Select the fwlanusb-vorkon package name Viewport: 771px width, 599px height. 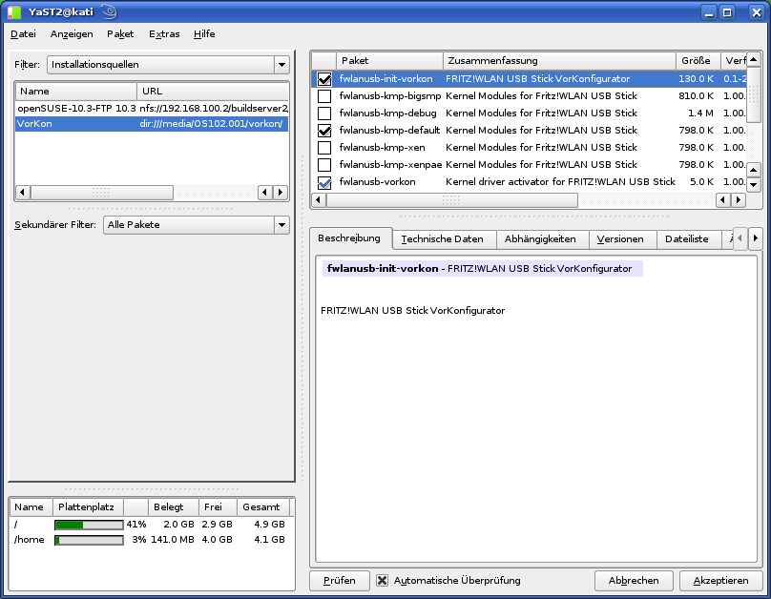pyautogui.click(x=377, y=182)
